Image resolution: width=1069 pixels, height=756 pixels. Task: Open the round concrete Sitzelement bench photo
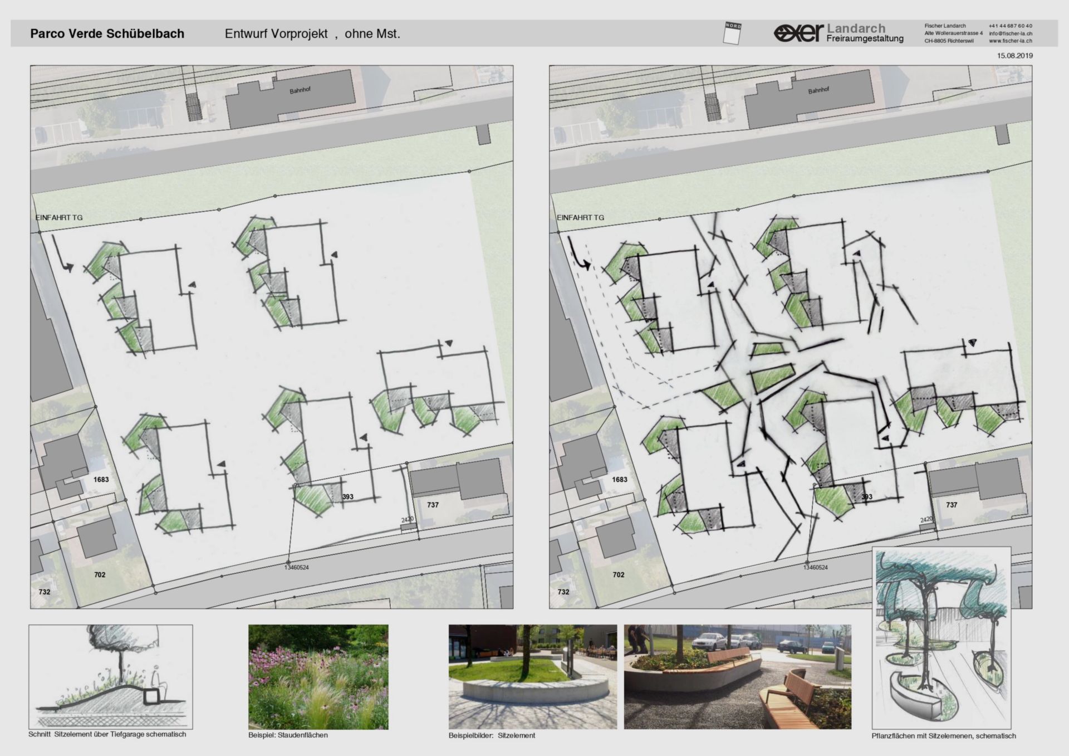pos(532,676)
